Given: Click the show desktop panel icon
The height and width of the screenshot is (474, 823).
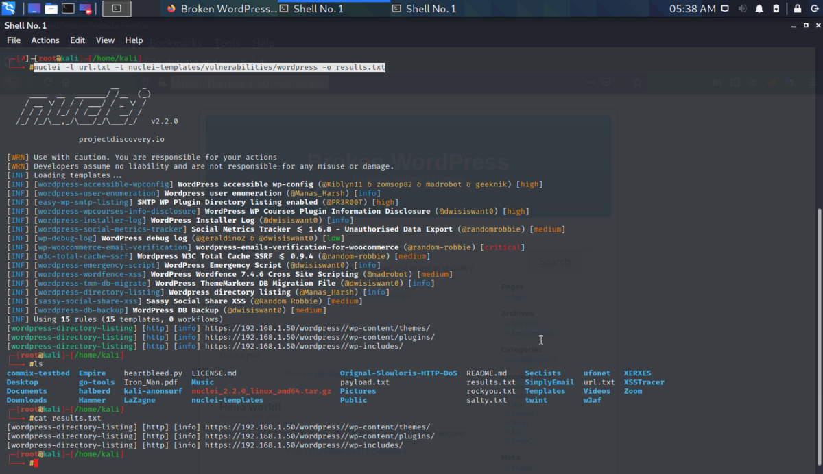Looking at the screenshot, I should pos(34,9).
